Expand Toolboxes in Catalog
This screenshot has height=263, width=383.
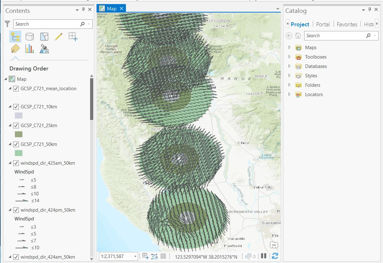(289, 57)
